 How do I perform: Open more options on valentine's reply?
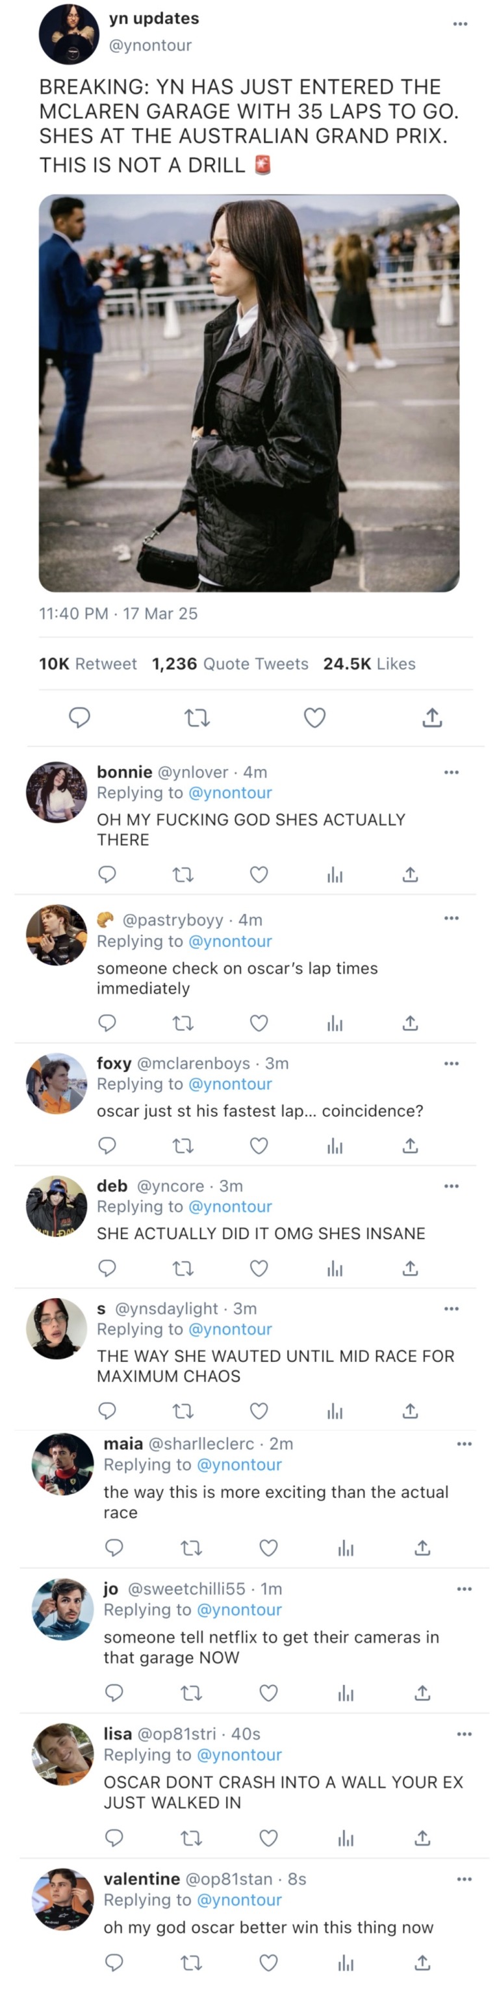pos(464,1879)
